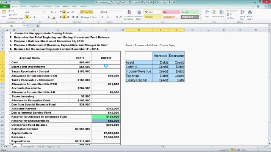
Task: Click the Insert Function fx icon
Action: pyautogui.click(x=38, y=26)
